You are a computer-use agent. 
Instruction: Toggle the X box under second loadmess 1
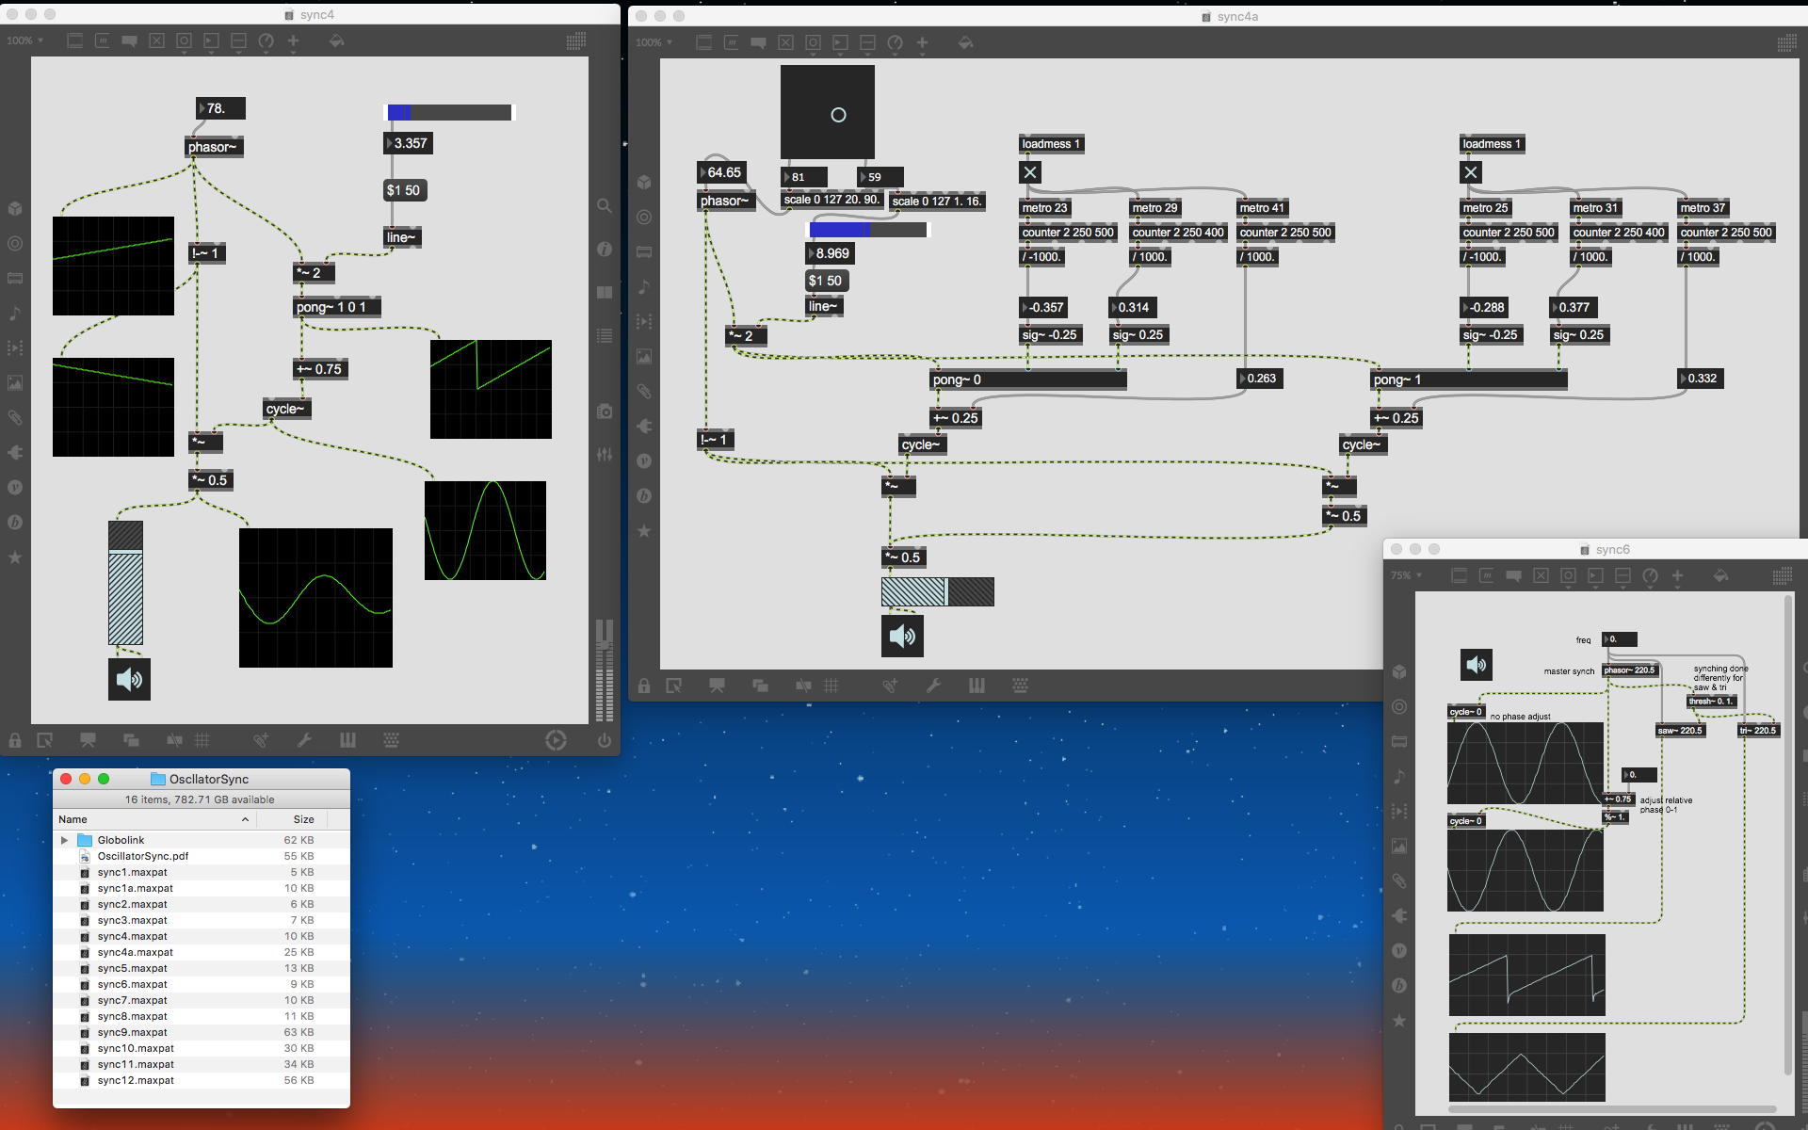pyautogui.click(x=1471, y=172)
